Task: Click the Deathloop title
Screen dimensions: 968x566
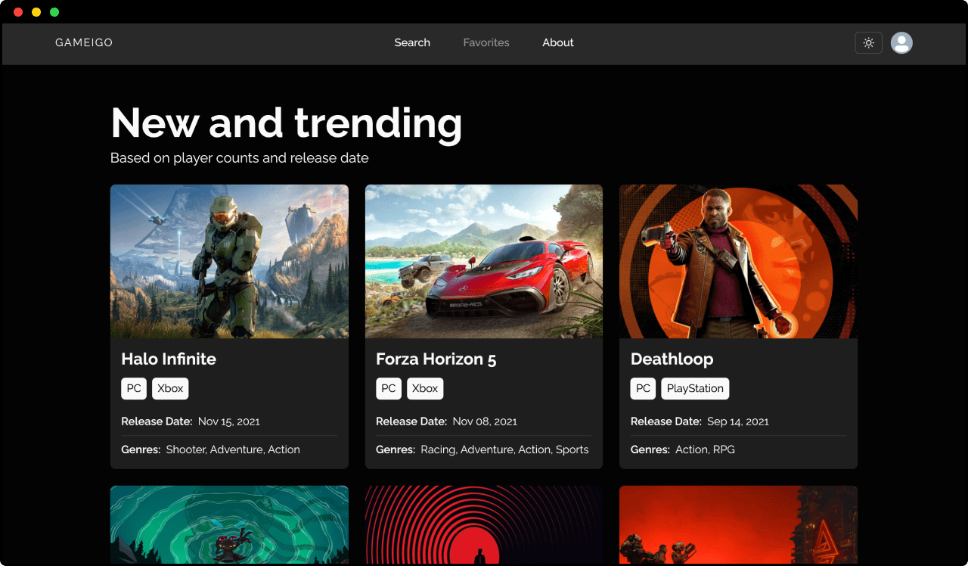Action: [x=672, y=359]
